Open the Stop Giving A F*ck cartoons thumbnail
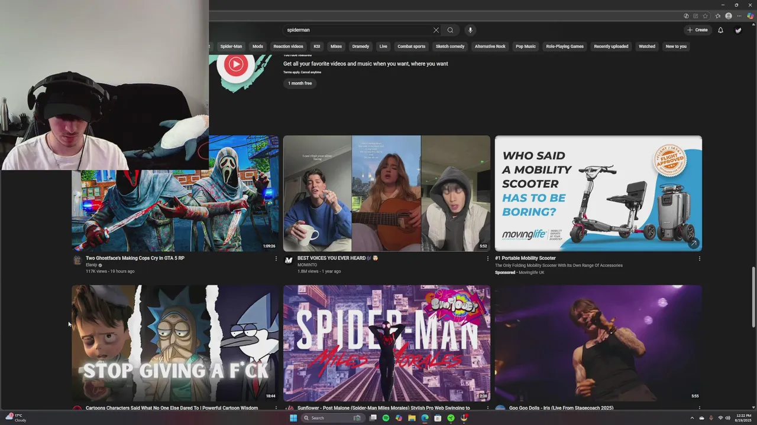This screenshot has width=757, height=425. pos(175,343)
